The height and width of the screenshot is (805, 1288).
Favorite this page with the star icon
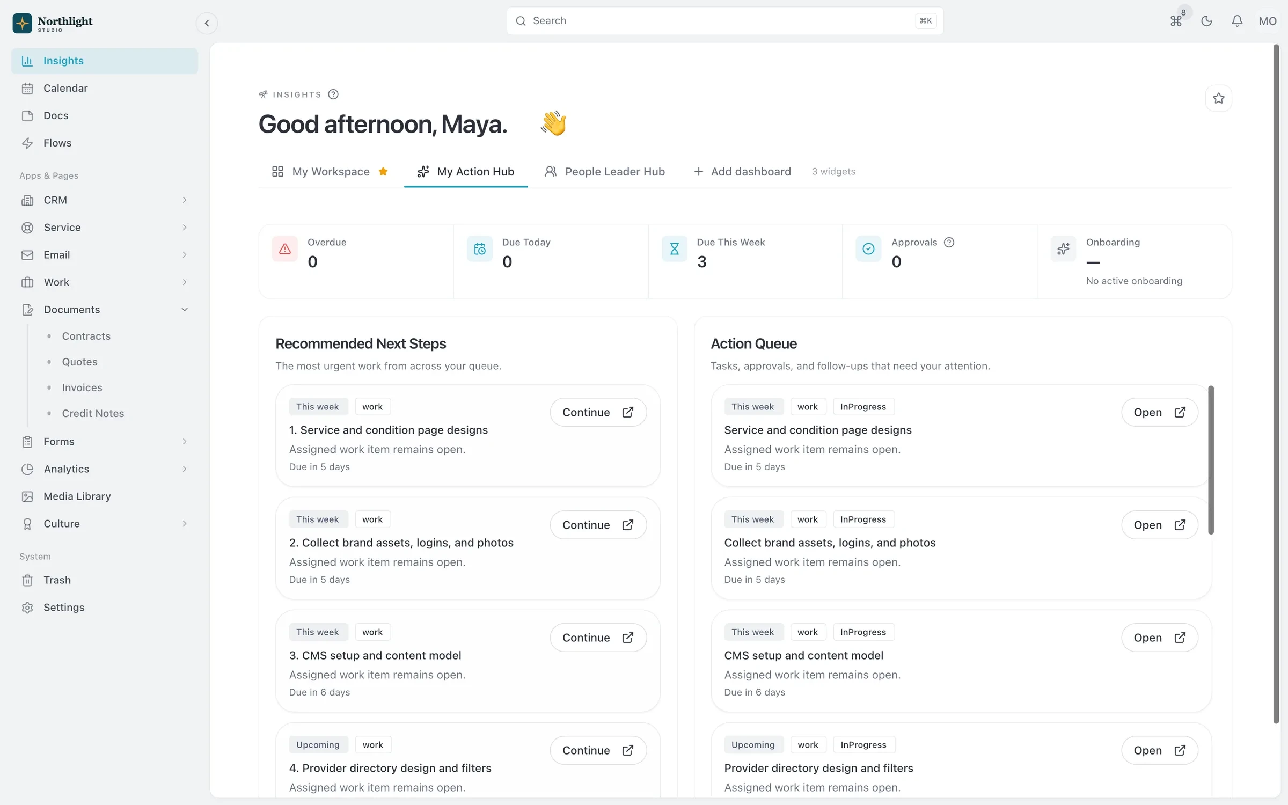coord(1219,98)
